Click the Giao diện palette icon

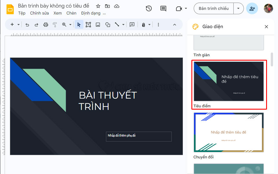tap(195, 27)
